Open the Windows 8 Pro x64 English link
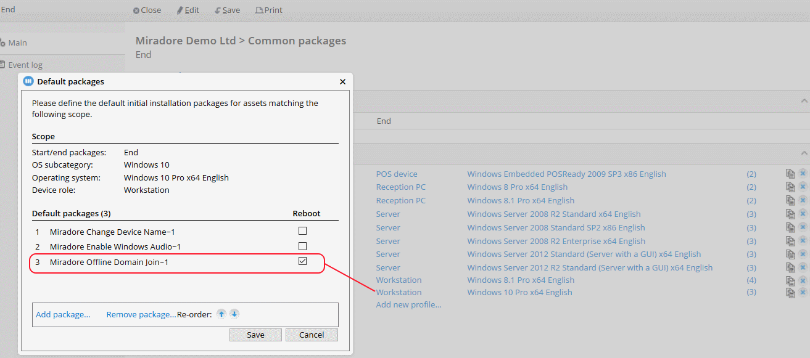Viewport: 810px width, 358px height. [517, 187]
